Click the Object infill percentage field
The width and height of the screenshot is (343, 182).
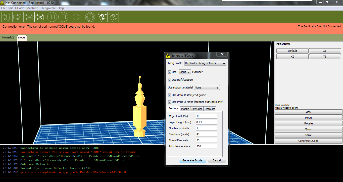pos(206,116)
